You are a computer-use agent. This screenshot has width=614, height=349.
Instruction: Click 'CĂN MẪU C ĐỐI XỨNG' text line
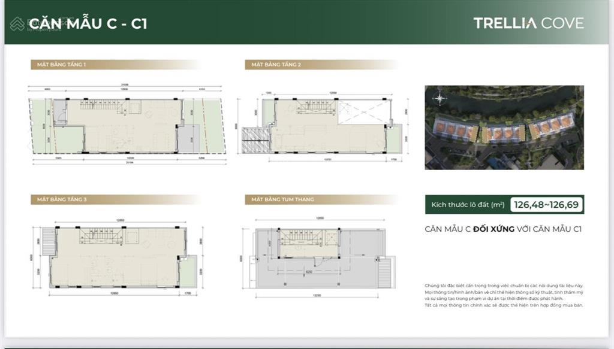coord(503,229)
